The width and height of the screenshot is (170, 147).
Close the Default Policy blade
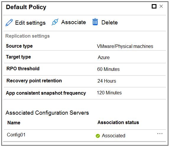click(x=161, y=6)
